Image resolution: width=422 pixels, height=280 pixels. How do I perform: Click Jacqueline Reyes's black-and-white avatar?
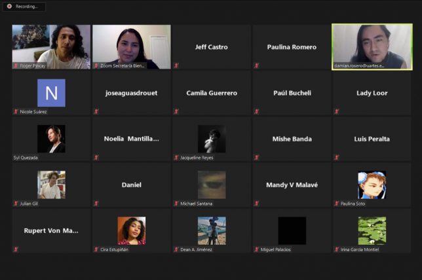click(212, 139)
